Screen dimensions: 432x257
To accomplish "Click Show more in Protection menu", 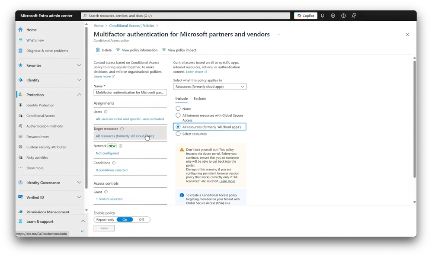I will 35,168.
